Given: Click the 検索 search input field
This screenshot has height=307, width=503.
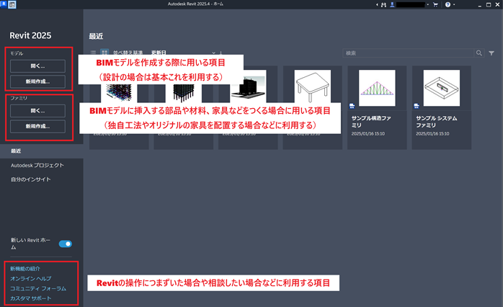Looking at the screenshot, I should pos(408,53).
